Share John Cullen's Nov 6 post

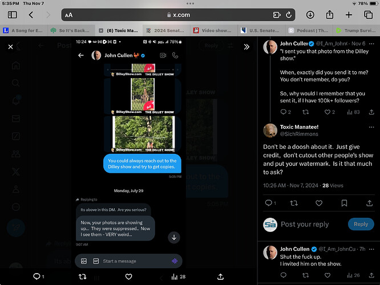pos(371,112)
